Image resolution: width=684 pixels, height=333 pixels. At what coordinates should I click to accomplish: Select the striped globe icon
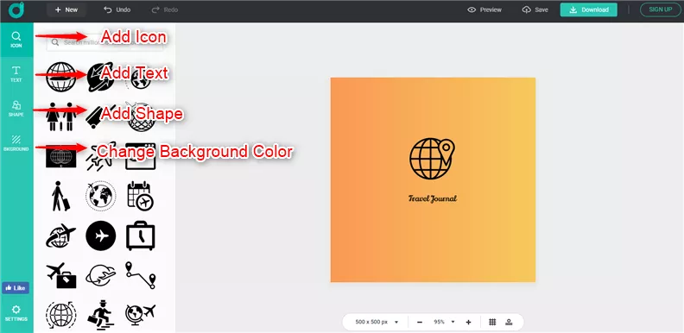tap(61, 77)
